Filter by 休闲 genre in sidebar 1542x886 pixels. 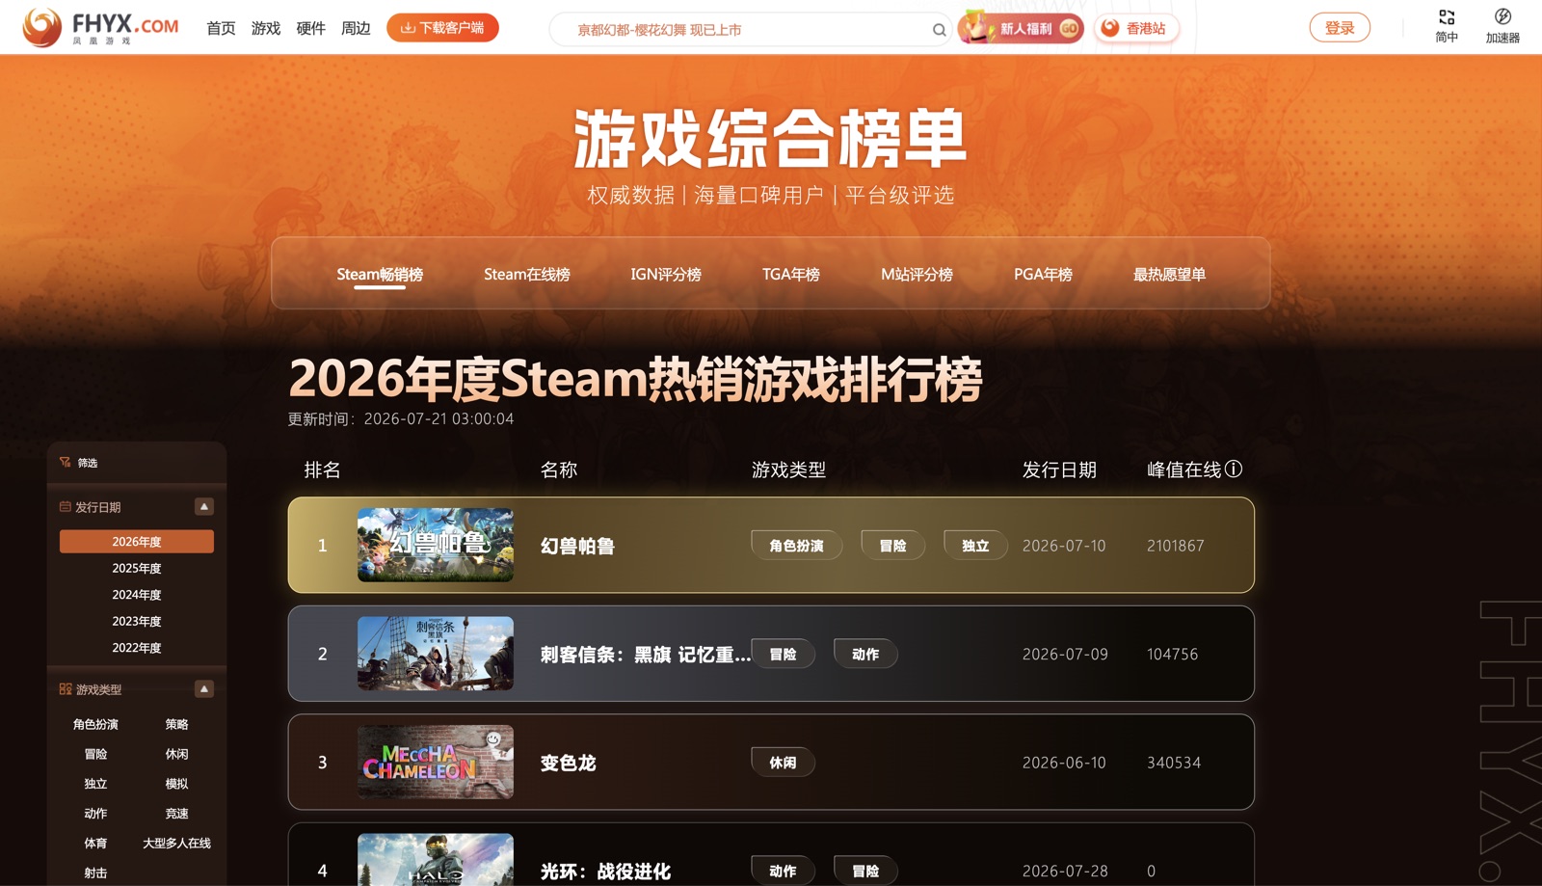pyautogui.click(x=176, y=754)
